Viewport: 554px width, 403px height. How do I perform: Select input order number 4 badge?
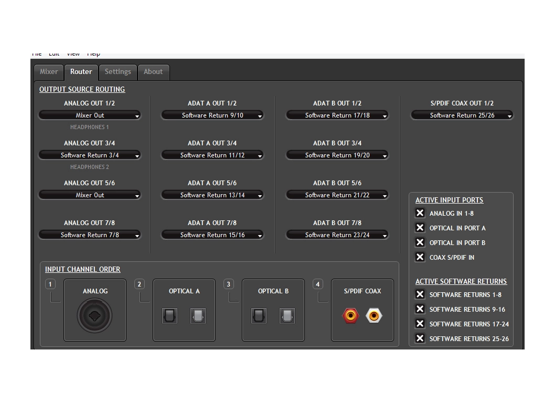[317, 284]
